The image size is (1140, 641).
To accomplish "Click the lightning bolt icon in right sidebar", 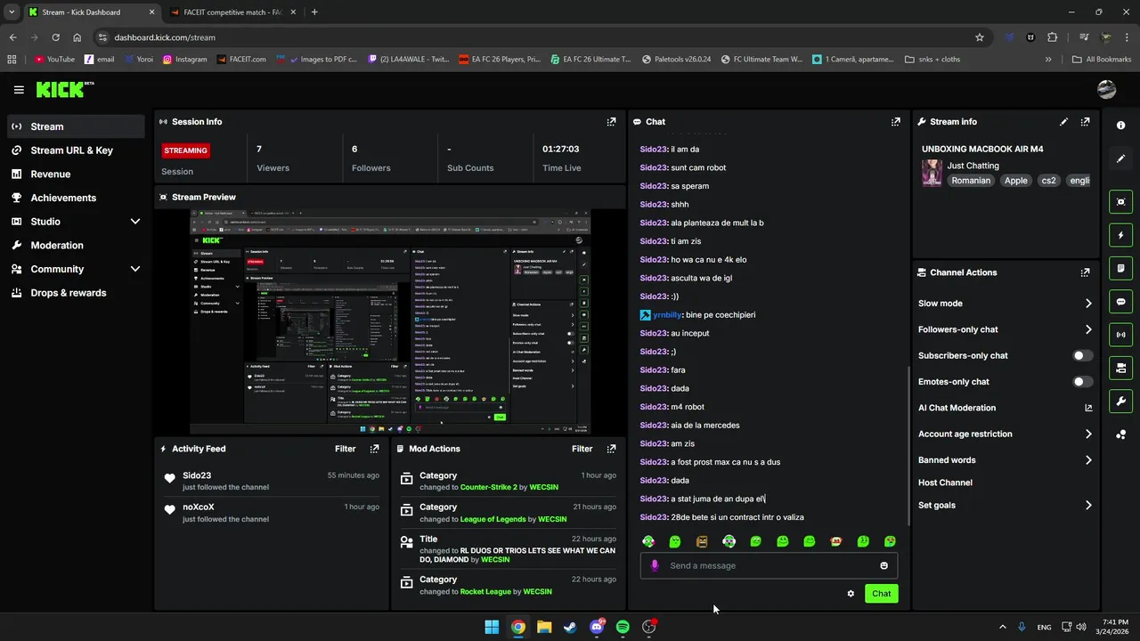I will 1120,235.
